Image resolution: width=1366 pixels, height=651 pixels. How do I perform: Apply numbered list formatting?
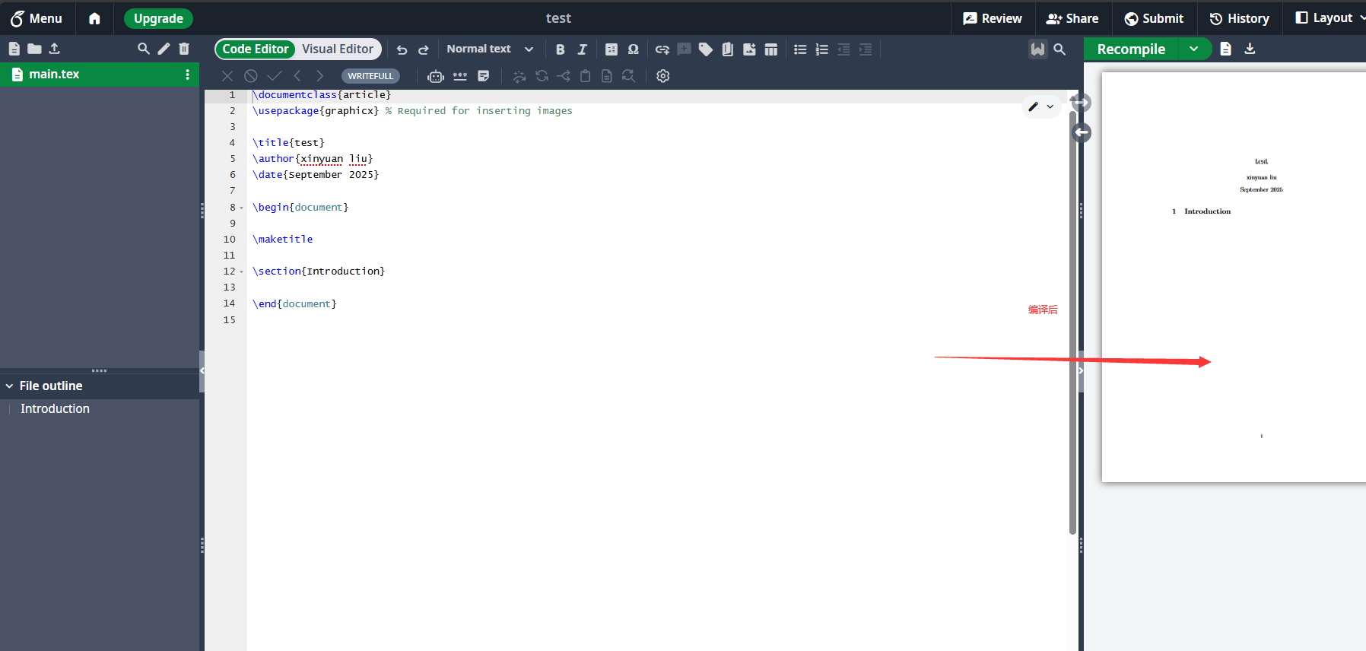(x=822, y=49)
